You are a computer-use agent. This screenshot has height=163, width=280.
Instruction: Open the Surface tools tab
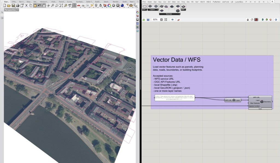pos(80,2)
